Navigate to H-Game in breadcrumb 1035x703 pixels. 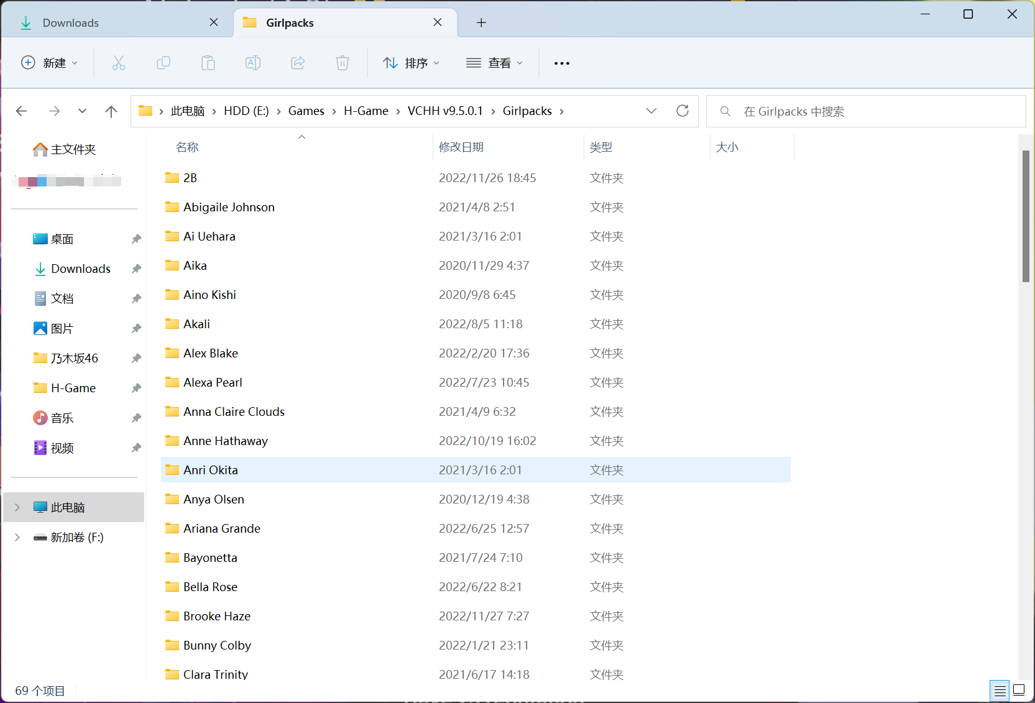366,111
